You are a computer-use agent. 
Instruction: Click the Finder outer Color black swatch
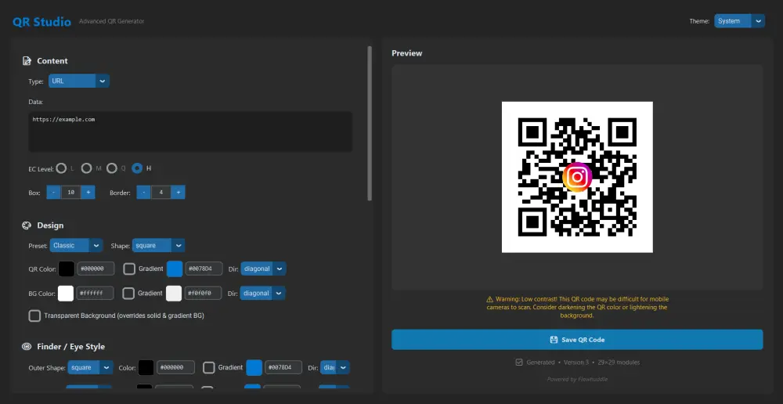point(146,367)
